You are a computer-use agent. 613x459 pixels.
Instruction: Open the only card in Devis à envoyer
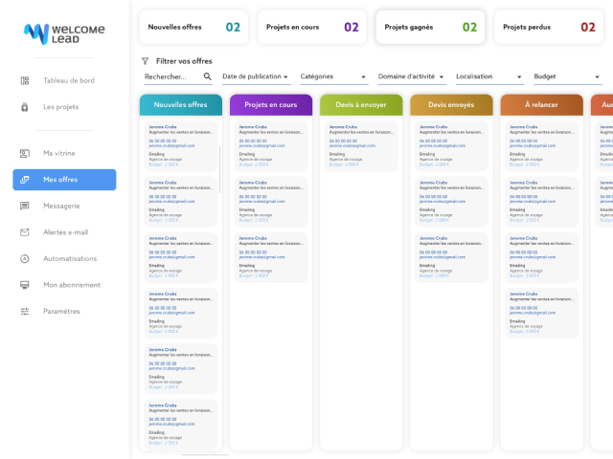[361, 146]
